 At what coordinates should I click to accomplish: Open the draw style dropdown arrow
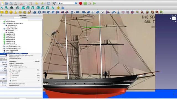(14, 8)
